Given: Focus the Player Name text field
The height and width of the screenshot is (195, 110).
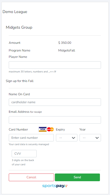Looking at the screenshot, I should (55, 65).
